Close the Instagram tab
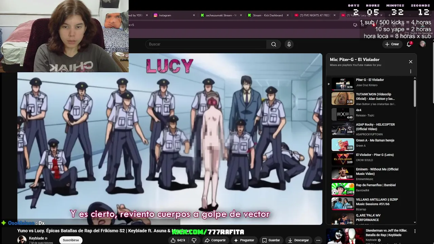434x244 pixels. pyautogui.click(x=194, y=15)
